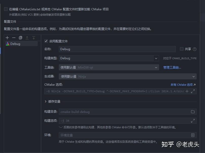Click the copy profile icon
This screenshot has width=205, height=153.
21,37
